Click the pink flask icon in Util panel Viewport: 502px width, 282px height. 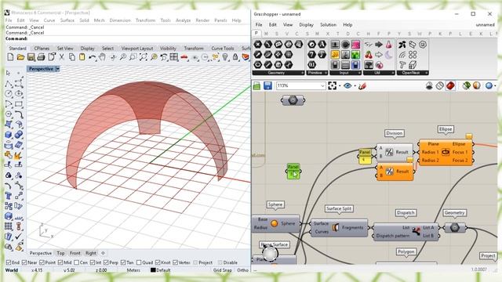(388, 45)
